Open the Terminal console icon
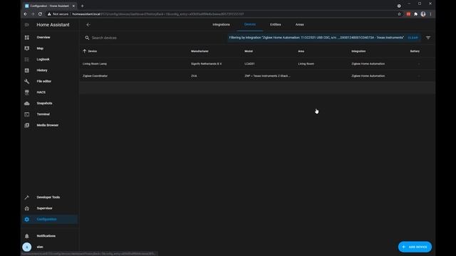 (27, 114)
